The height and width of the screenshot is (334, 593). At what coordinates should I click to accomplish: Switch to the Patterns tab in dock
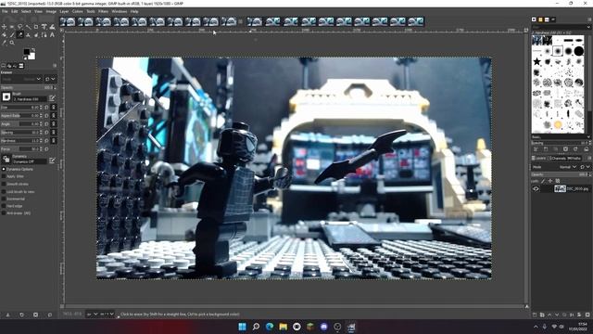coord(540,19)
